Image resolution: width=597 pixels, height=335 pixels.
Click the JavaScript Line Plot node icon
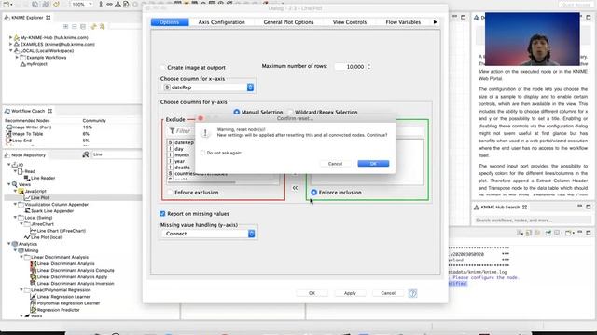27,197
